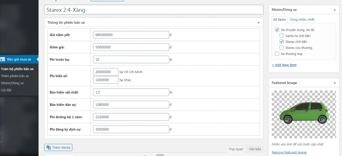Focus the Giá niêm yết input field
Viewport: 342px width, 156px height.
131,35
